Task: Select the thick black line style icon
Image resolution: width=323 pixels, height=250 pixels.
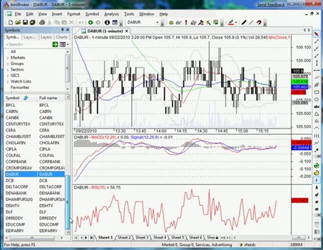Action: tap(244, 22)
